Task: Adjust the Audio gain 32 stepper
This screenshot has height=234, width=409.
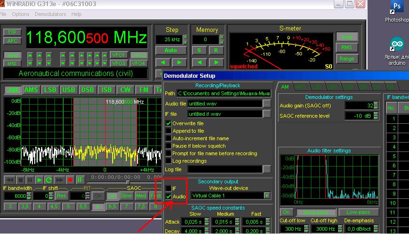Action: pyautogui.click(x=376, y=106)
